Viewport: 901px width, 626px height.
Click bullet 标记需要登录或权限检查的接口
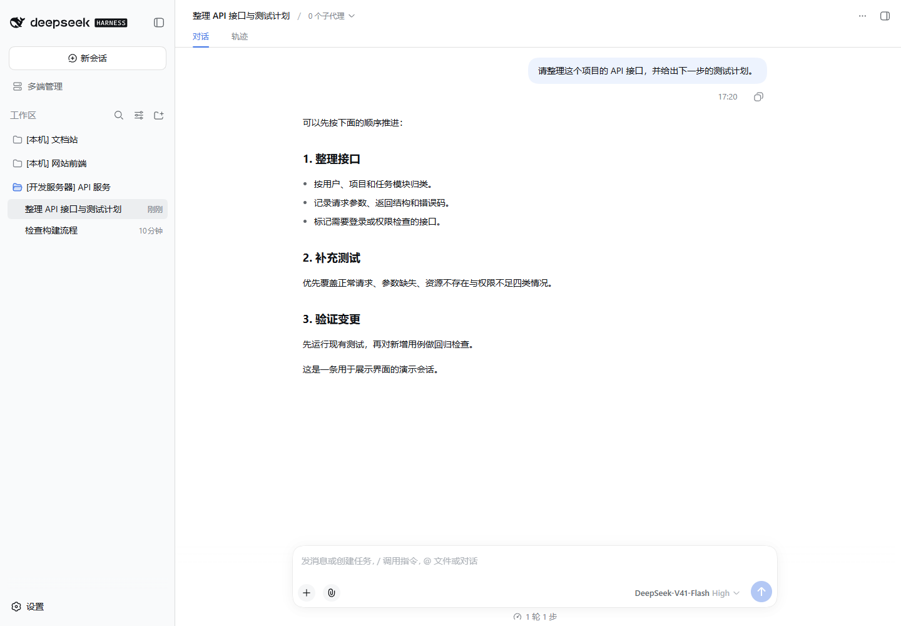377,222
